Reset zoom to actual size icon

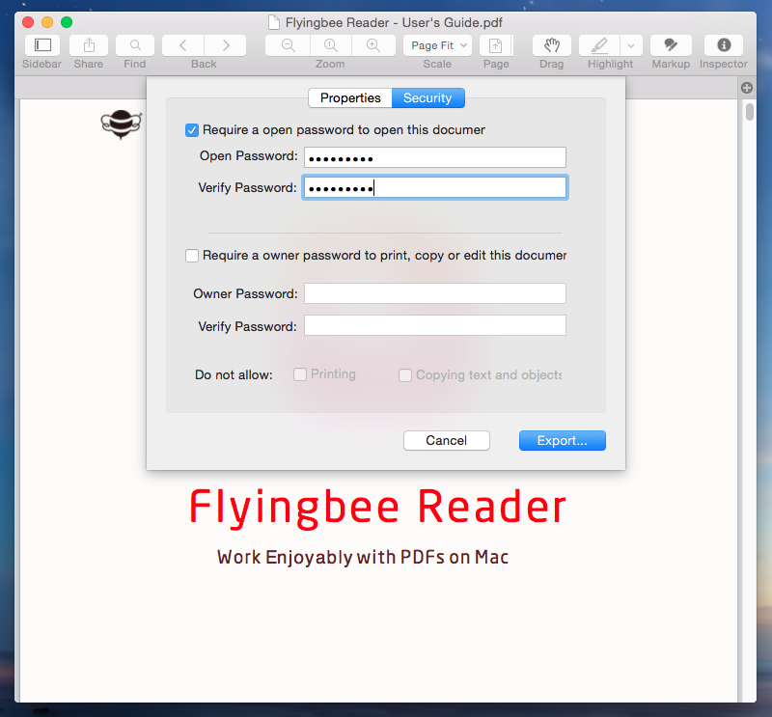330,45
